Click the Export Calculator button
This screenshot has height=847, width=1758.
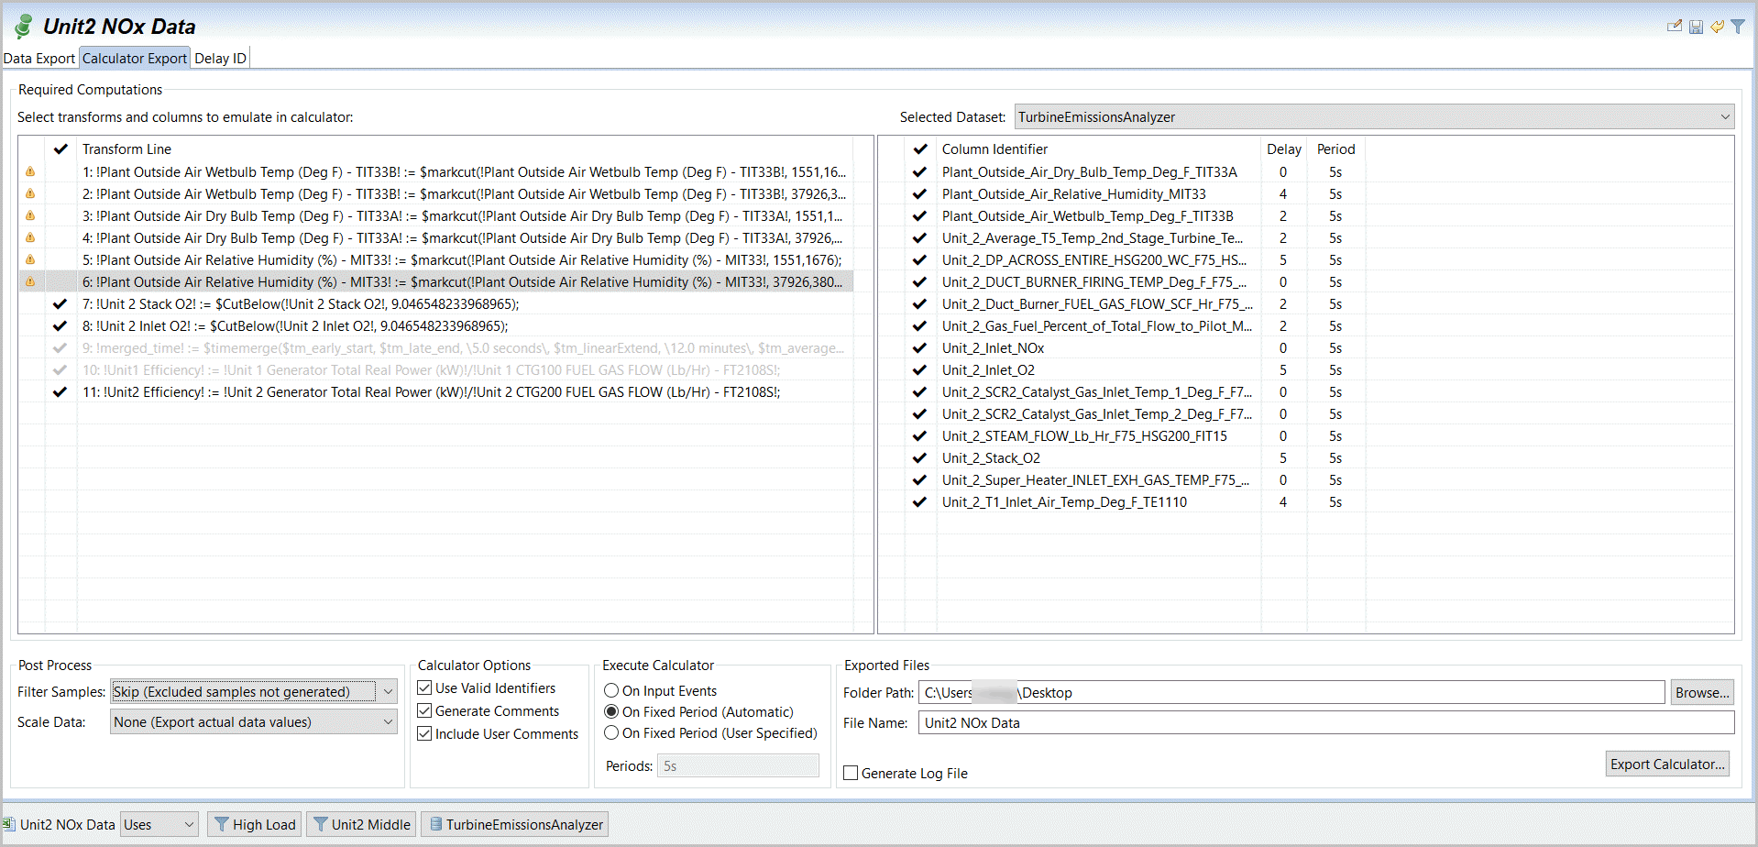click(x=1666, y=764)
